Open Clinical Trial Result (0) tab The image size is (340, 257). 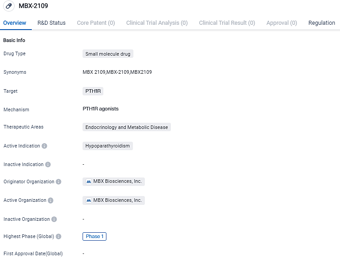[x=227, y=23]
